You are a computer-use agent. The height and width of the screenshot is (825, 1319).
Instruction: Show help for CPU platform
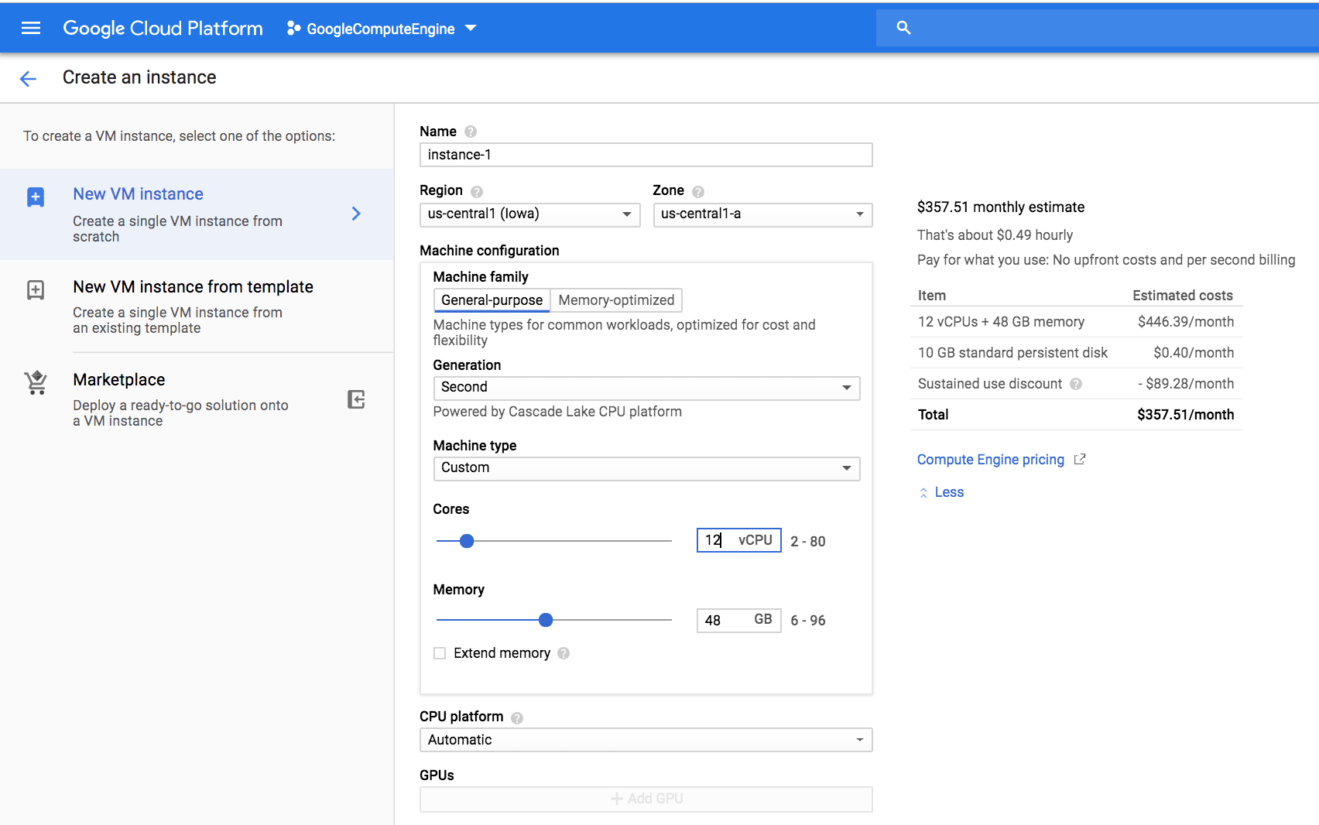pyautogui.click(x=517, y=717)
